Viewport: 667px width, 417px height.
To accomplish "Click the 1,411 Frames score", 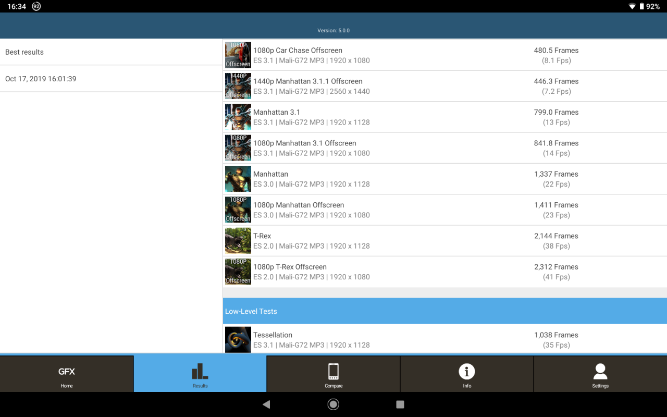I will [x=556, y=205].
